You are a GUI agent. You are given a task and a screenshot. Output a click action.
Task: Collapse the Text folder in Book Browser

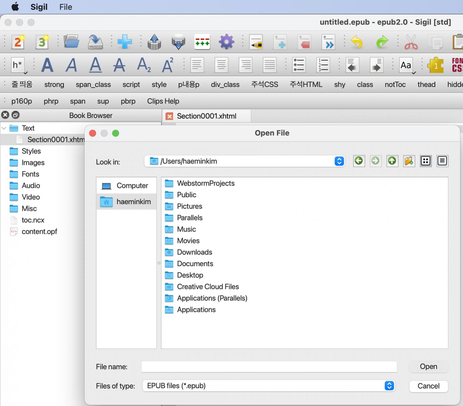[4, 128]
